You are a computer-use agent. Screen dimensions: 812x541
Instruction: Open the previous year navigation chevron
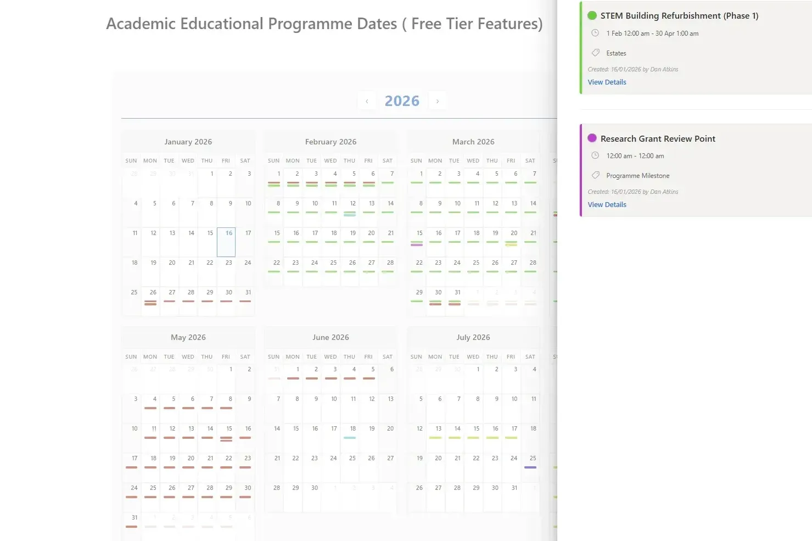[x=367, y=101]
